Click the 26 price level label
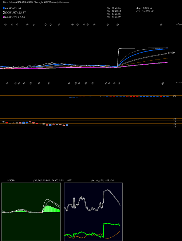Screen dimensions: 182x241 pyautogui.click(x=174, y=96)
